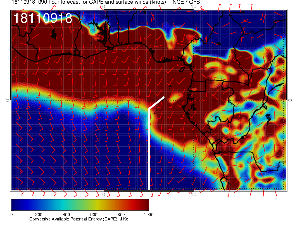Select the 200 tick label under colorbar
This screenshot has width=295, height=228.
(x=39, y=214)
